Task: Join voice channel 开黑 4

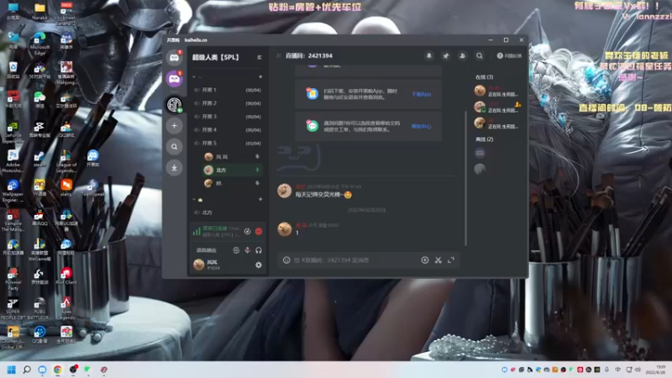Action: pyautogui.click(x=227, y=130)
